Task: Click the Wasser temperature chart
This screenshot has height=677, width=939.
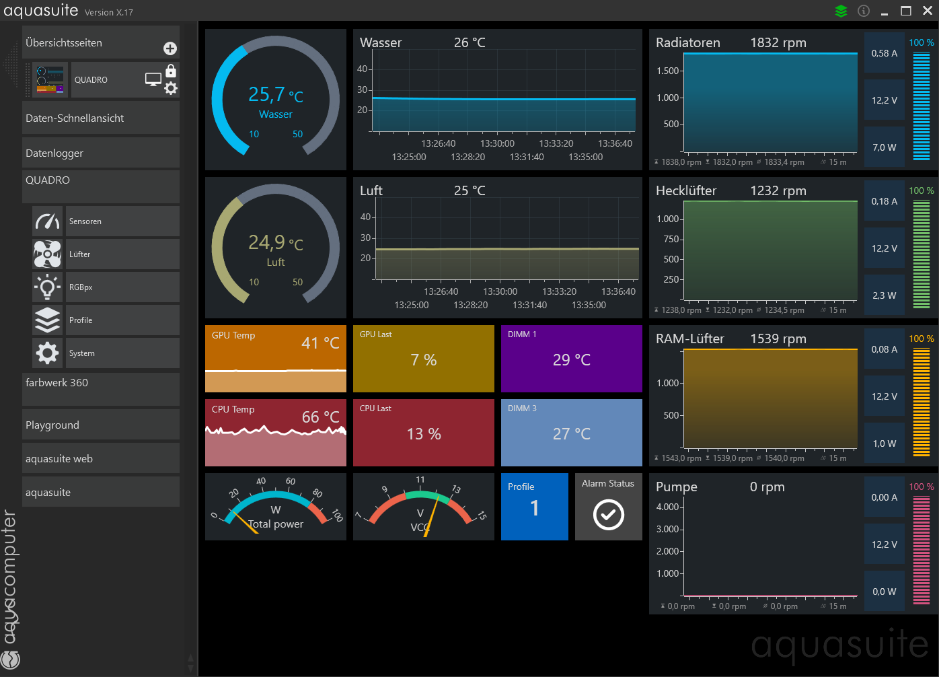Action: tap(498, 100)
